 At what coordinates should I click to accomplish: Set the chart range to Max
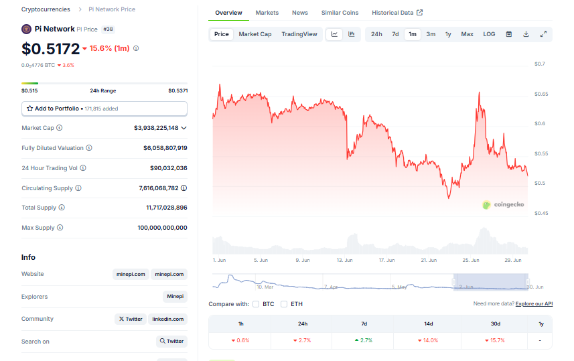pos(467,34)
